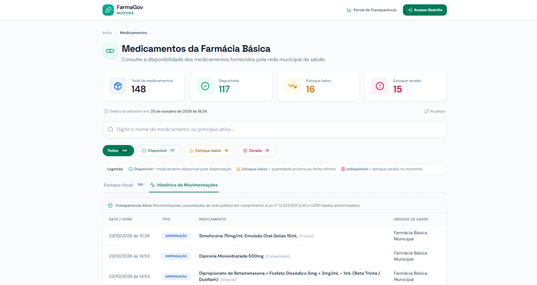The image size is (537, 285).
Task: Click the magnifier icon in search box
Action: 111,130
